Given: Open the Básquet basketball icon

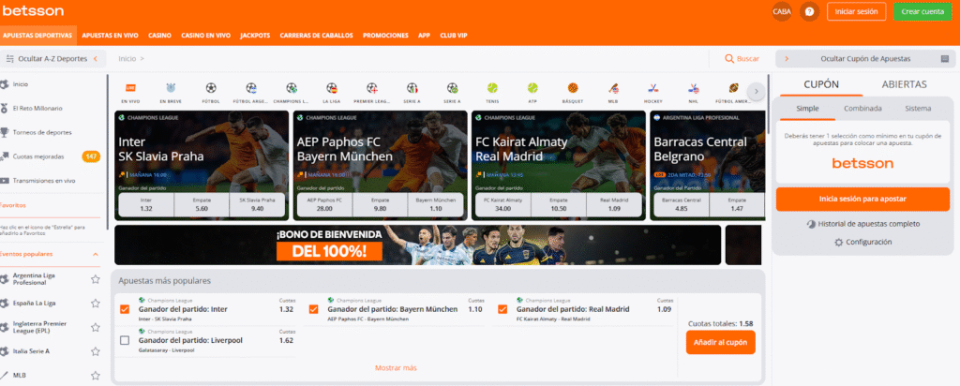Looking at the screenshot, I should [573, 88].
